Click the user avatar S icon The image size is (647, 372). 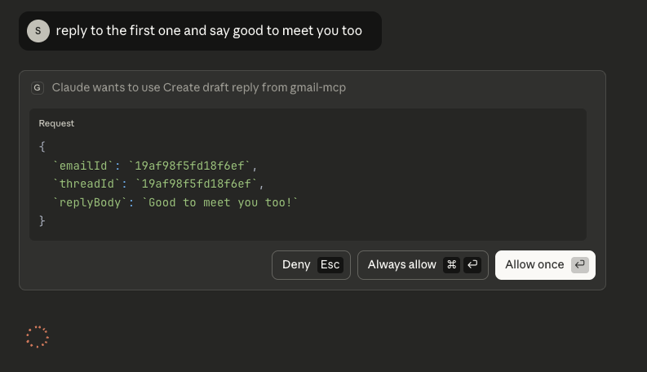(38, 31)
